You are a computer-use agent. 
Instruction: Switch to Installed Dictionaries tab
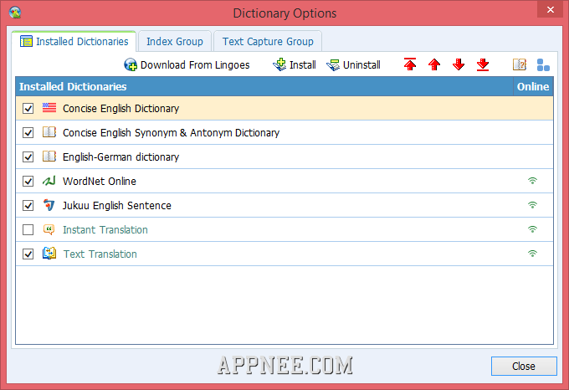point(74,41)
